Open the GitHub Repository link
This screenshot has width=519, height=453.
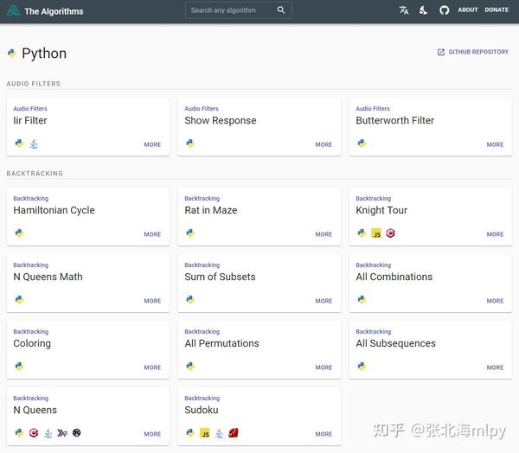(x=473, y=52)
